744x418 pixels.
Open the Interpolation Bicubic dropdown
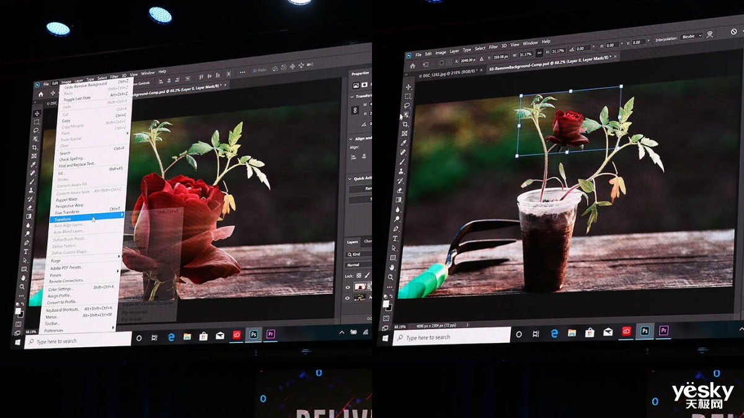click(693, 37)
